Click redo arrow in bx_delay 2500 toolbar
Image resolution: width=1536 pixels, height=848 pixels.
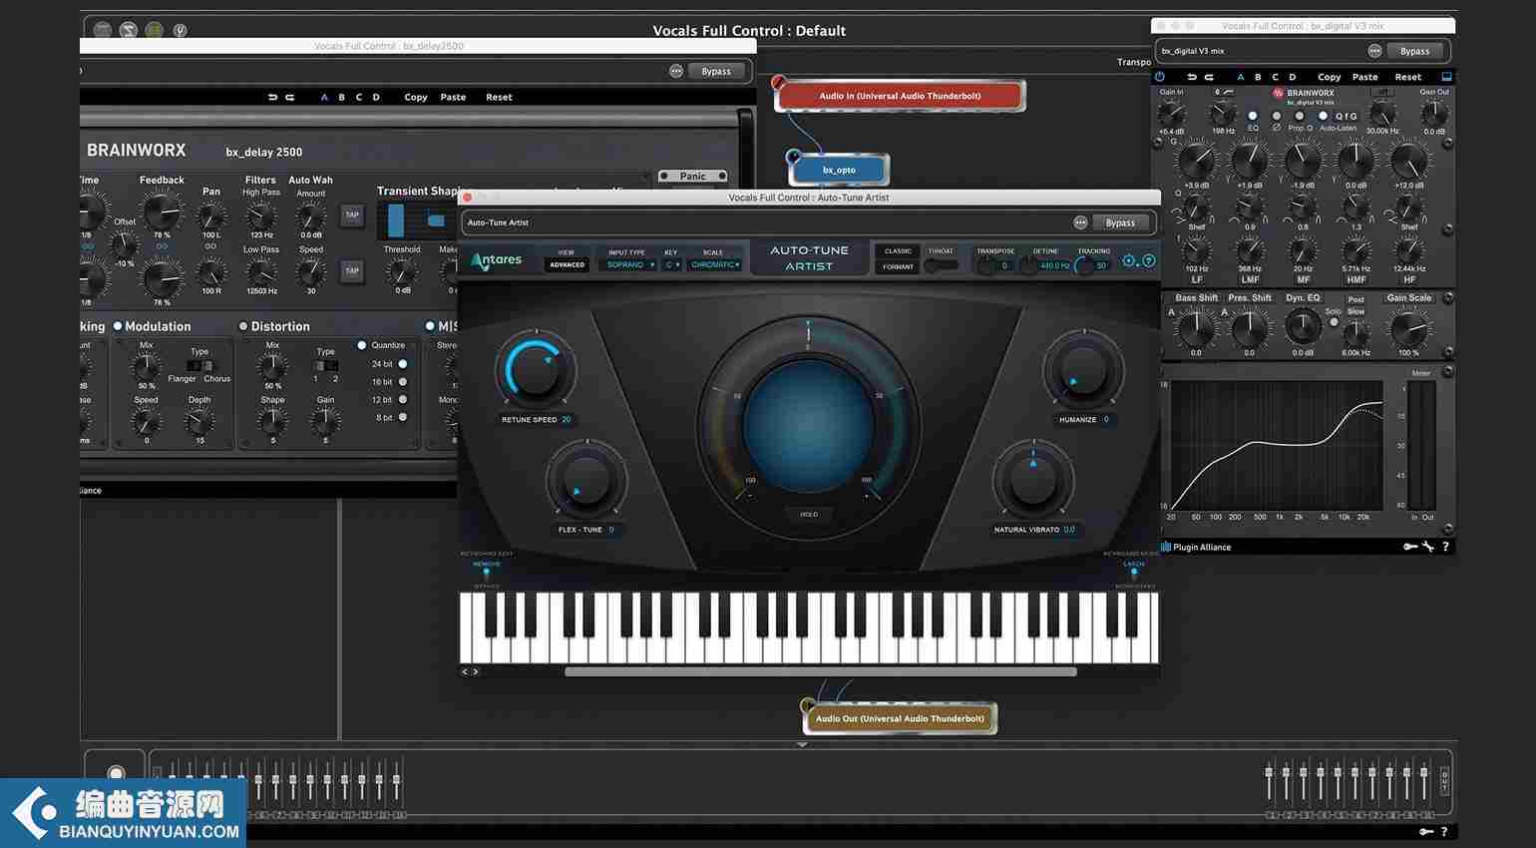coord(290,97)
